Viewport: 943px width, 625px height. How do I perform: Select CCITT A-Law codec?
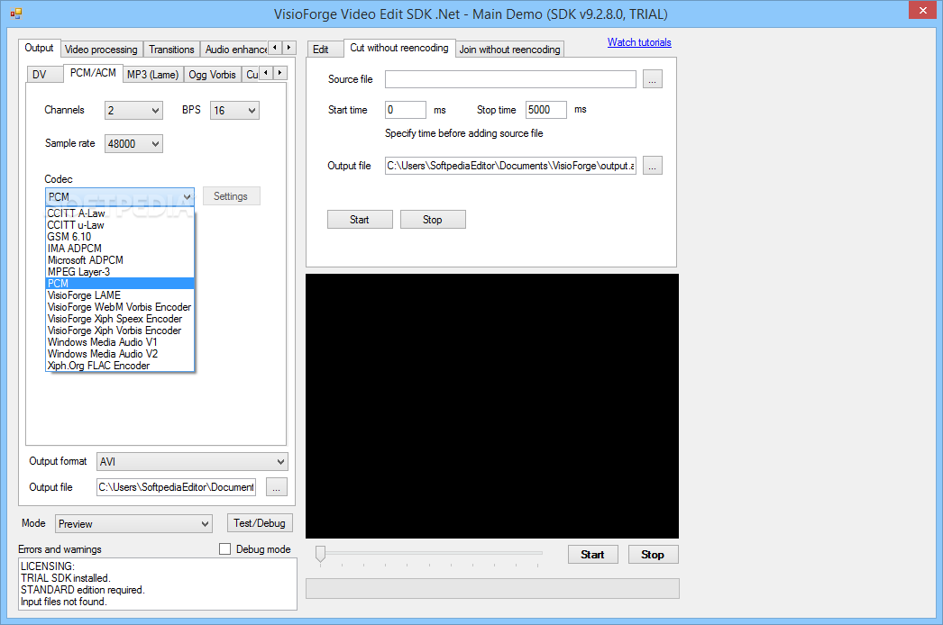[120, 213]
